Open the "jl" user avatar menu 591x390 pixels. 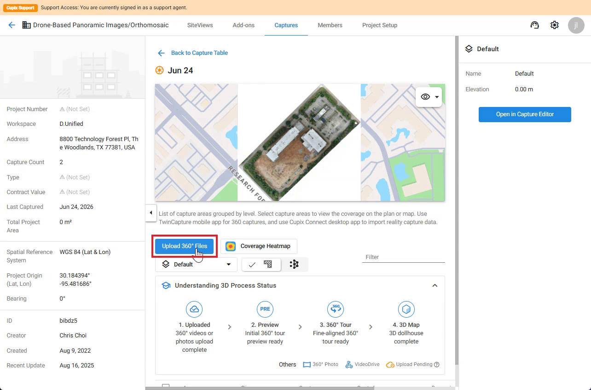576,25
